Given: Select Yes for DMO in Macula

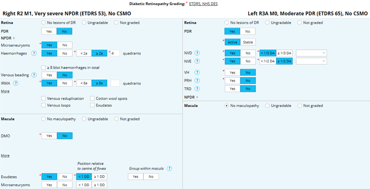Looking at the screenshot, I should click(x=49, y=136).
